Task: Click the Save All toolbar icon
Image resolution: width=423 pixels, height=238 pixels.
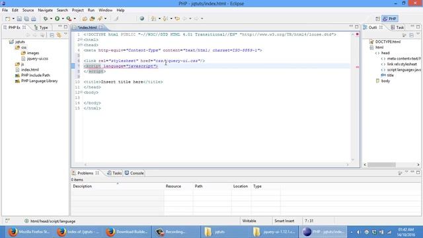Action: [x=26, y=19]
